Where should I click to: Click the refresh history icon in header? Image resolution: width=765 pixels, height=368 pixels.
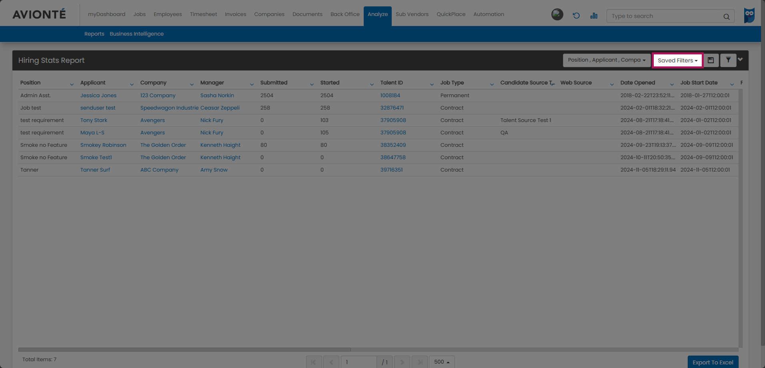576,16
